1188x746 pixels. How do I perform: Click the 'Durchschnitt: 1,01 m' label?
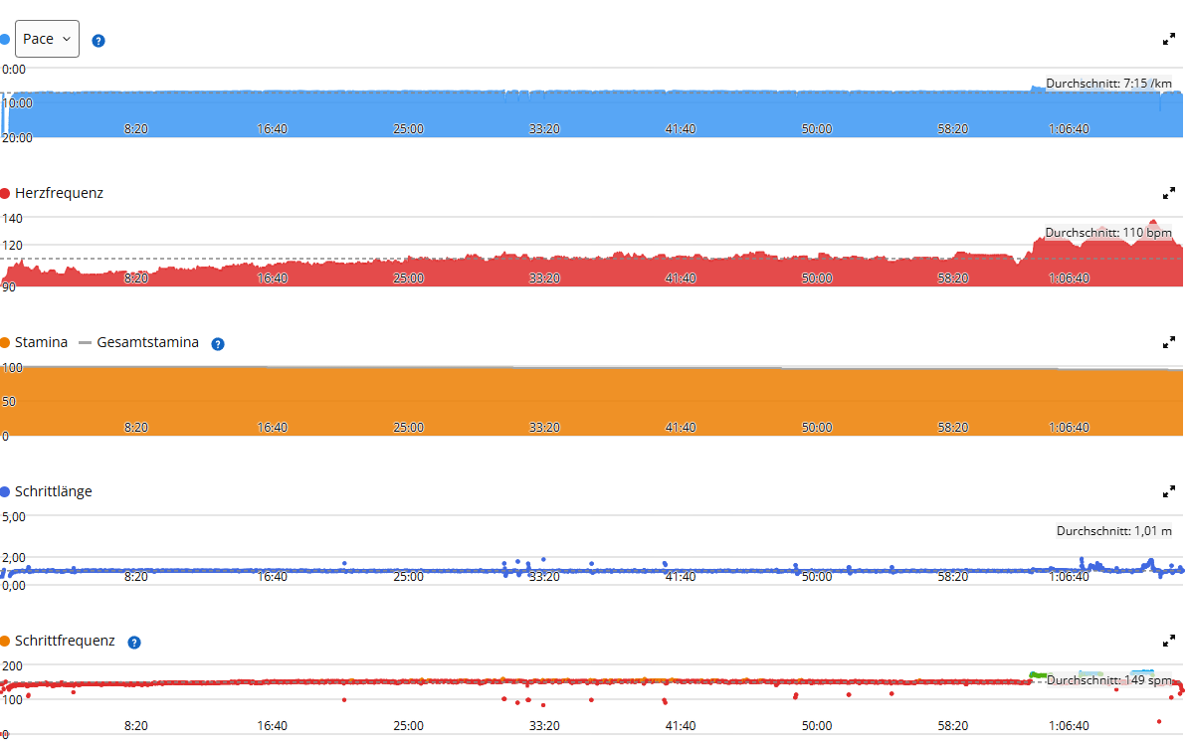[1113, 531]
